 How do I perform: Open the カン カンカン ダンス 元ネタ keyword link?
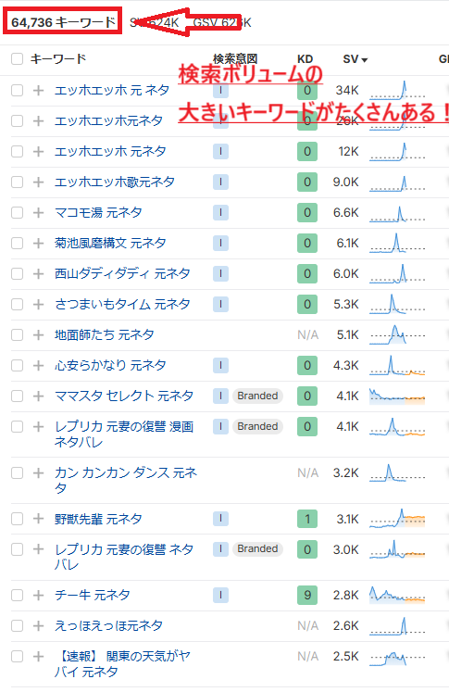point(126,480)
